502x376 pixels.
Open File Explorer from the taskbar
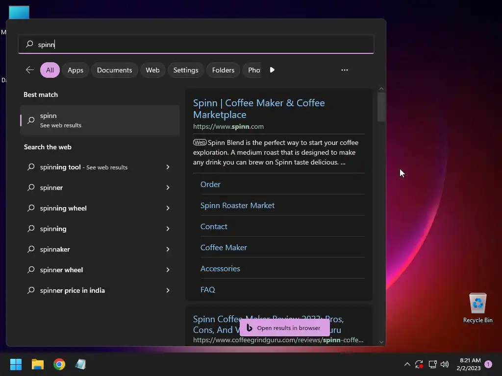[37, 364]
